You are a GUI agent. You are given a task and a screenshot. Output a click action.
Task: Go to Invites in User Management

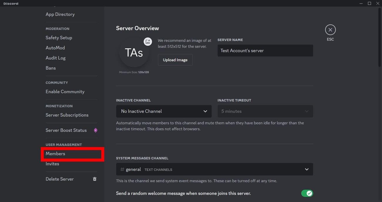[x=52, y=164]
